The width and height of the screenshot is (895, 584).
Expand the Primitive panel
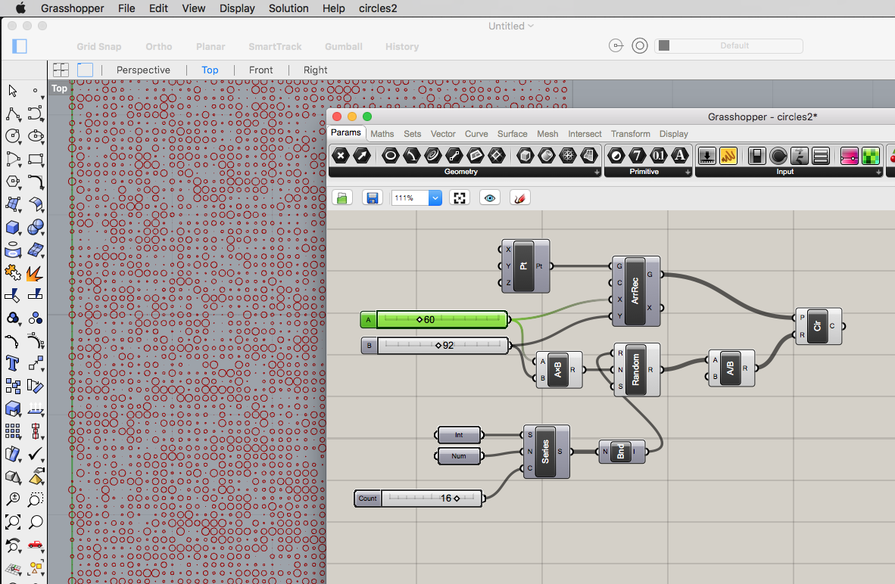coord(688,172)
